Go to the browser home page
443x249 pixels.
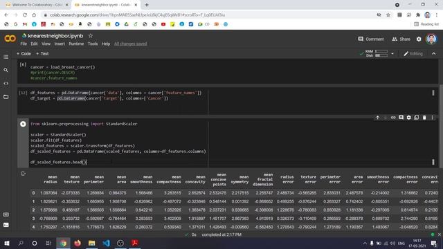[x=34, y=15]
